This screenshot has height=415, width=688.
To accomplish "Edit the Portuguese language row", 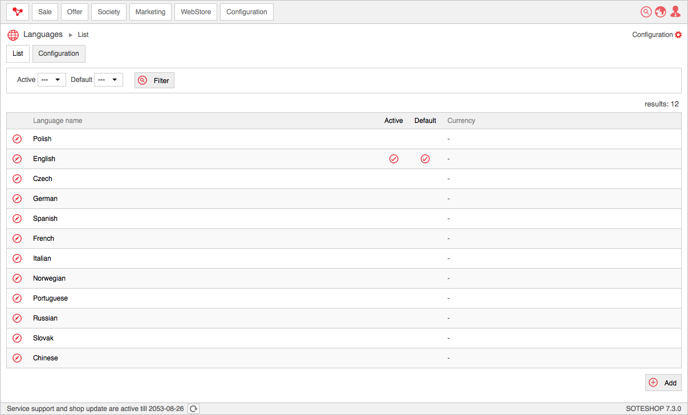I will tap(17, 298).
